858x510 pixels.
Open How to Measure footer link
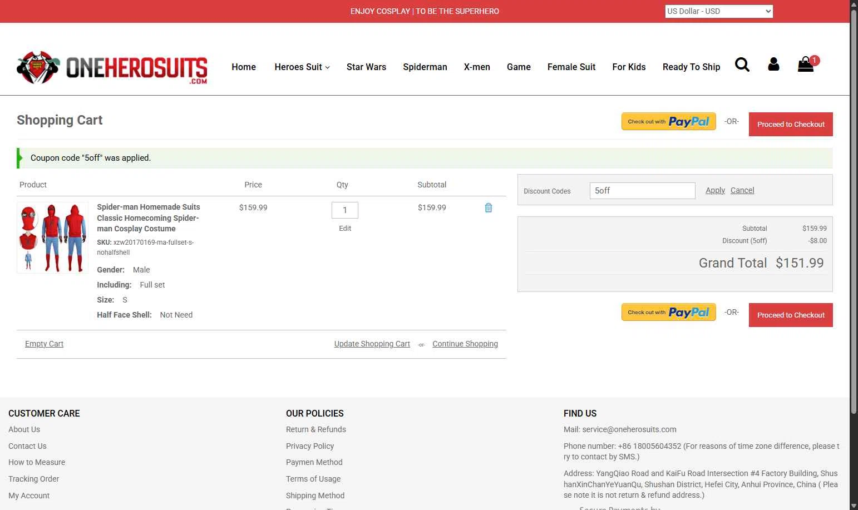pos(37,462)
